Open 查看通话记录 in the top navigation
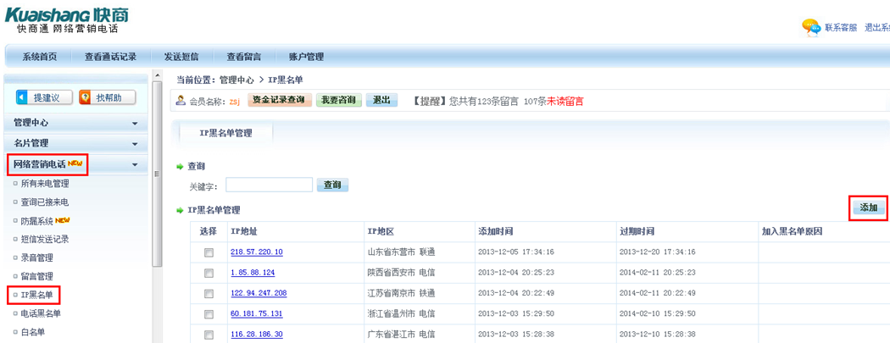The width and height of the screenshot is (890, 343). 110,57
